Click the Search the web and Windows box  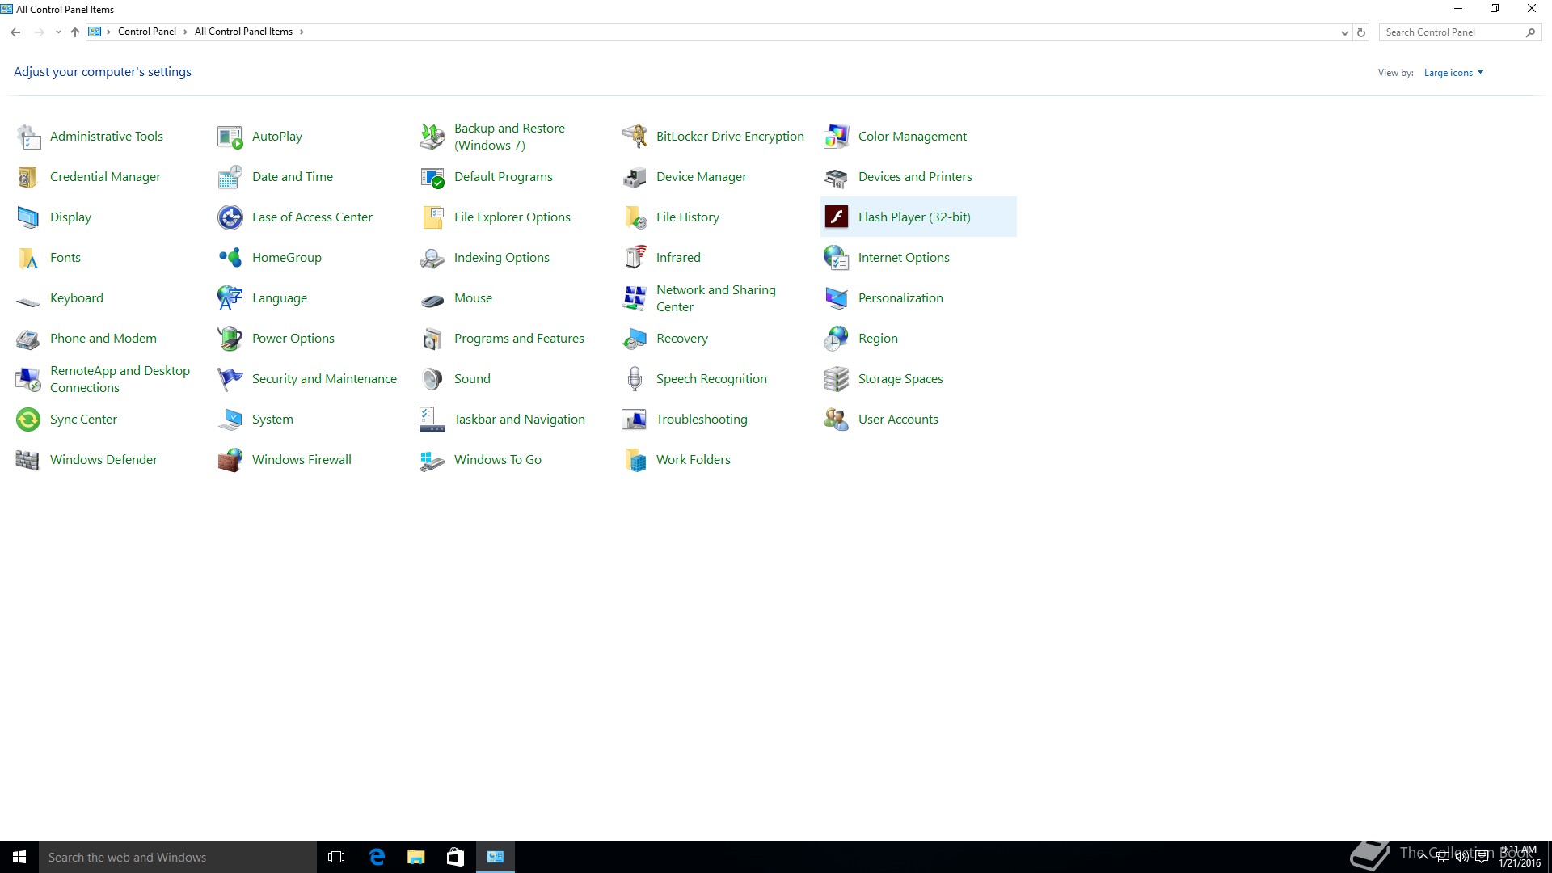178,857
